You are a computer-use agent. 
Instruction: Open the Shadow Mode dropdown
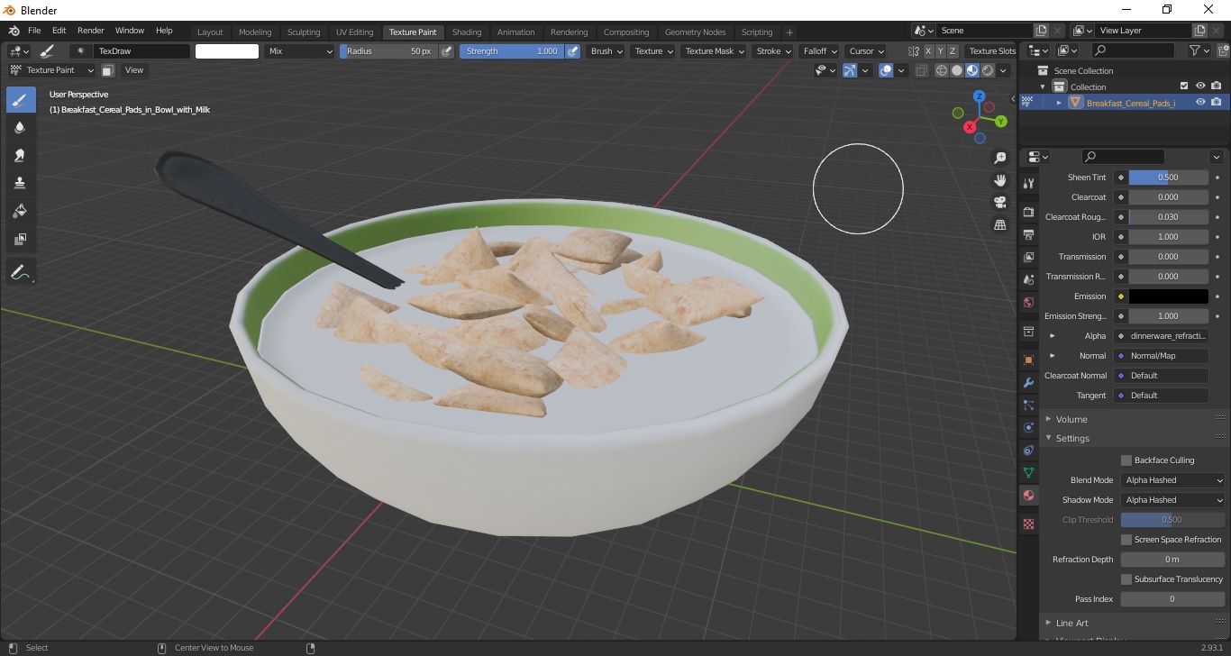click(1173, 500)
